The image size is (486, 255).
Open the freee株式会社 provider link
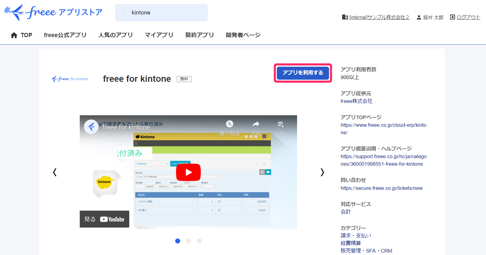coord(357,101)
